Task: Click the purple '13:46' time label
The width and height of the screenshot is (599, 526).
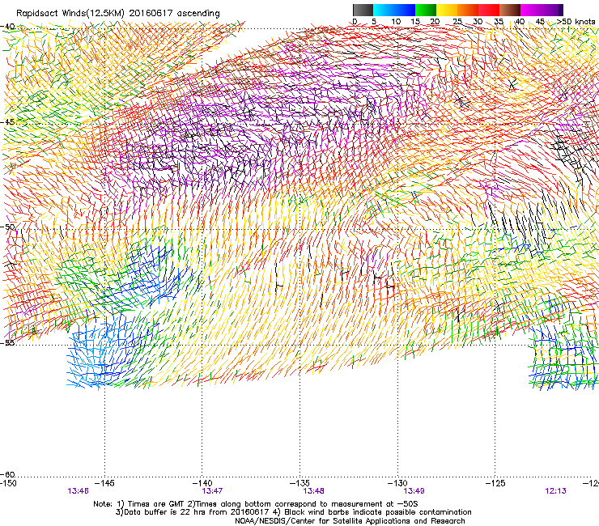Action: pos(78,491)
